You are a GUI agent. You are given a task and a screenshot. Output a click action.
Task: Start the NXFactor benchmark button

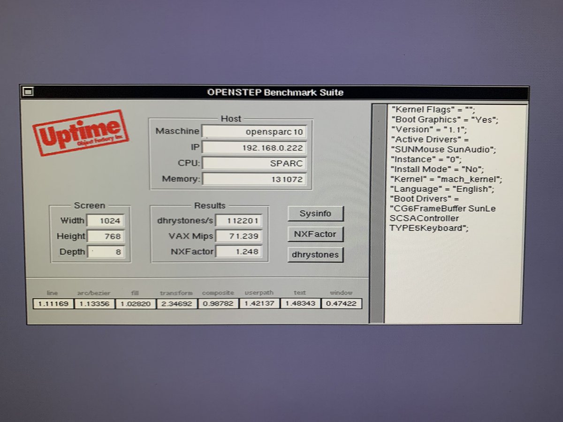315,234
